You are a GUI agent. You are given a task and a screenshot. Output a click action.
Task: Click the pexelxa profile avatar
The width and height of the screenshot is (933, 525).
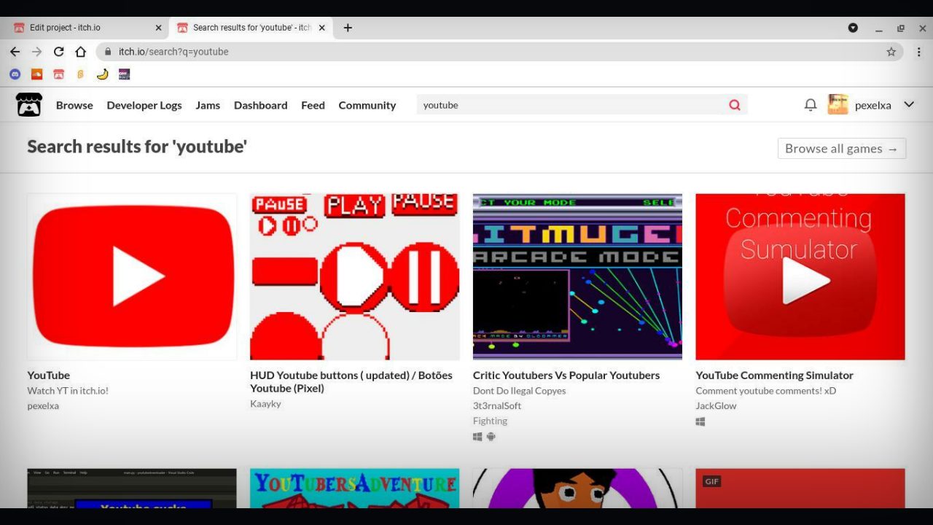838,104
